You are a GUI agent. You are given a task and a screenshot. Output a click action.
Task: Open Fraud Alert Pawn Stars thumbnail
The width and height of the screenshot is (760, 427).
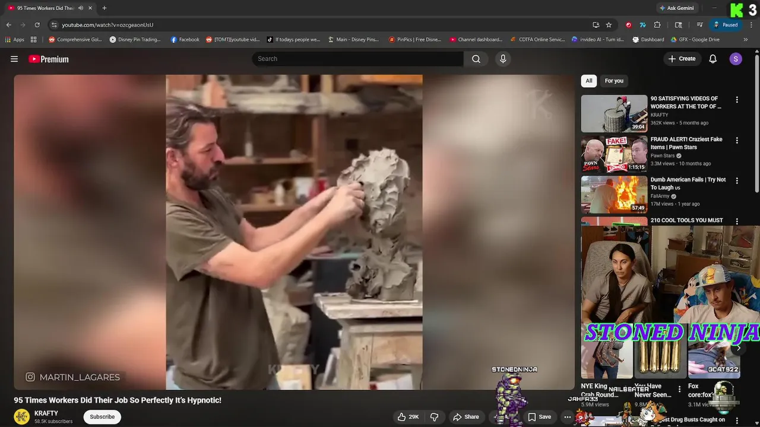coord(614,154)
